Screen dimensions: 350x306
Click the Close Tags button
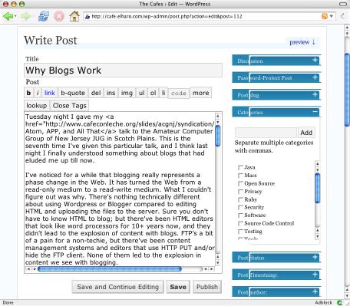70,106
